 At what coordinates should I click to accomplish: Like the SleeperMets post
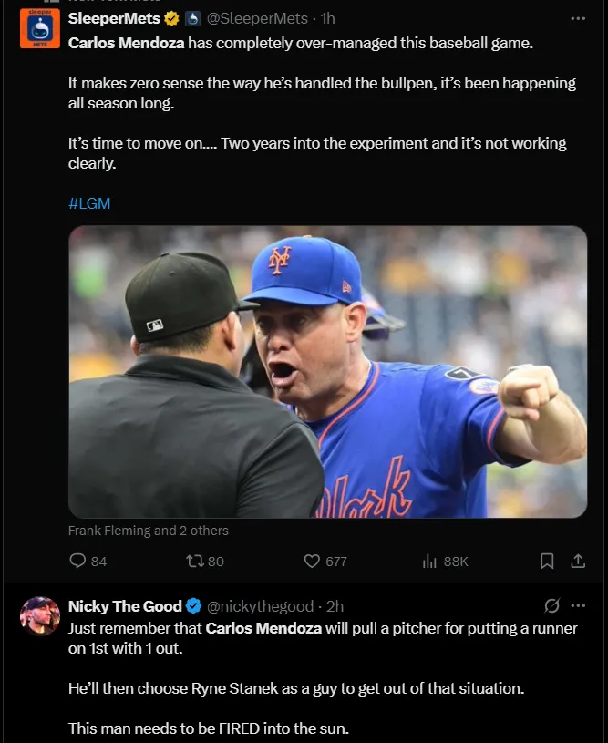313,562
